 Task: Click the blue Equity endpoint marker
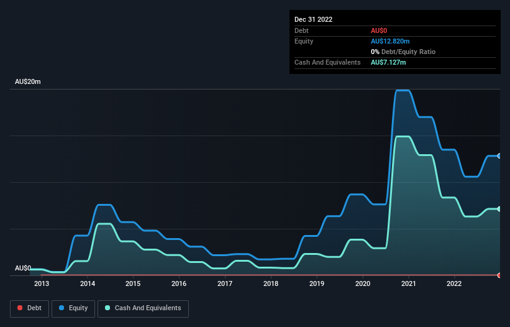(499, 156)
